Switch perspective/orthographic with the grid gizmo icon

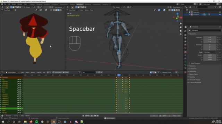(x=180, y=34)
